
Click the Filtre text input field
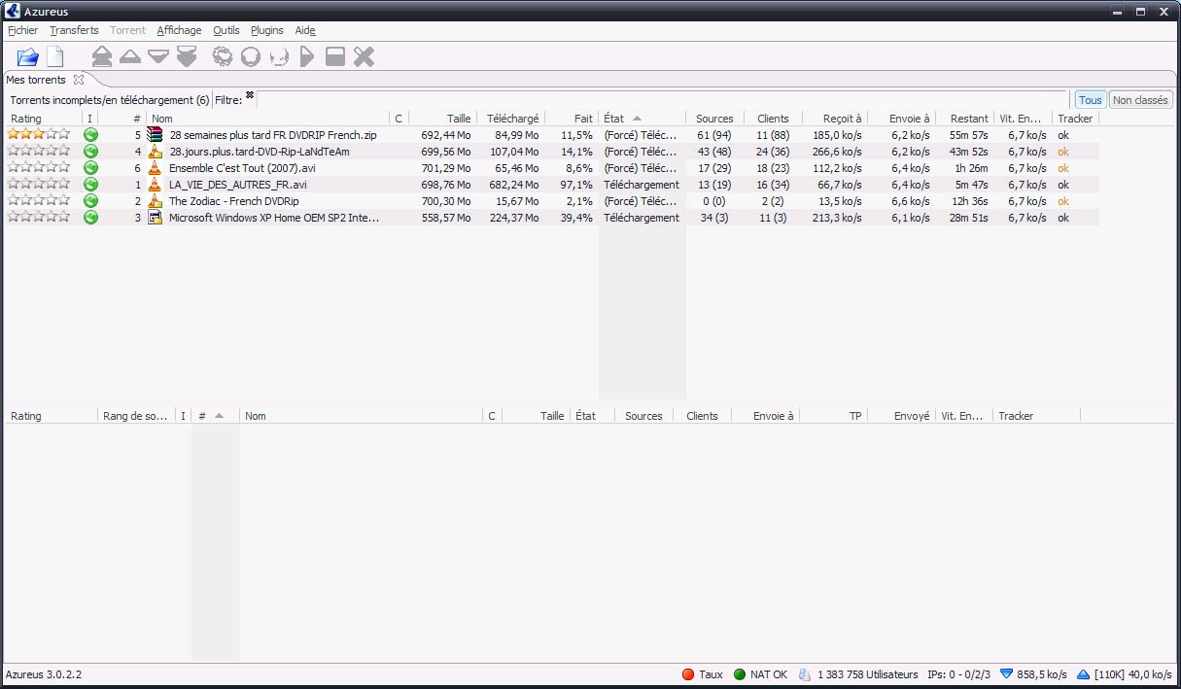pos(661,100)
